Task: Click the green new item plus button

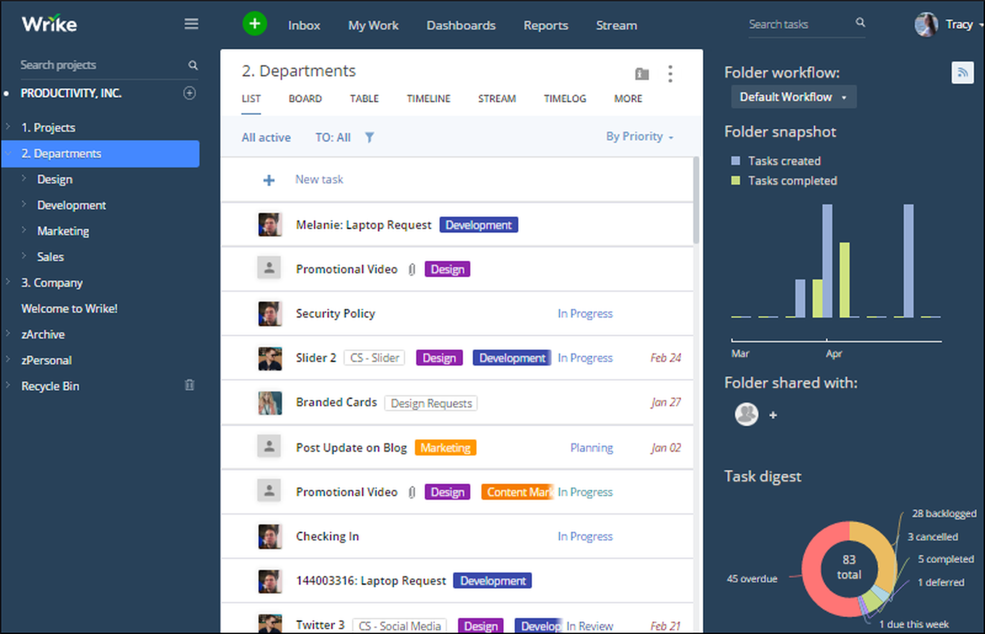Action: 254,23
